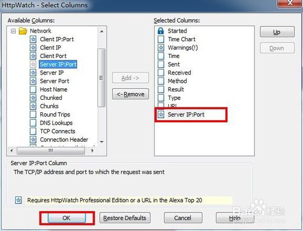Select Result in Selected Columns

click(176, 89)
